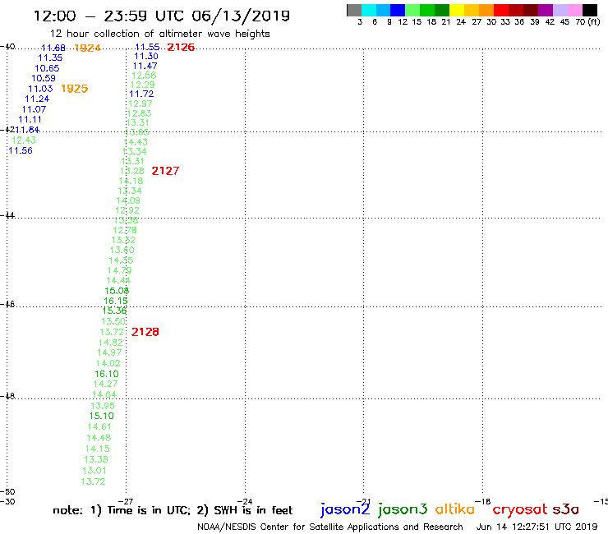
Task: Click the blue wave height value 11.07
Action: [35, 109]
